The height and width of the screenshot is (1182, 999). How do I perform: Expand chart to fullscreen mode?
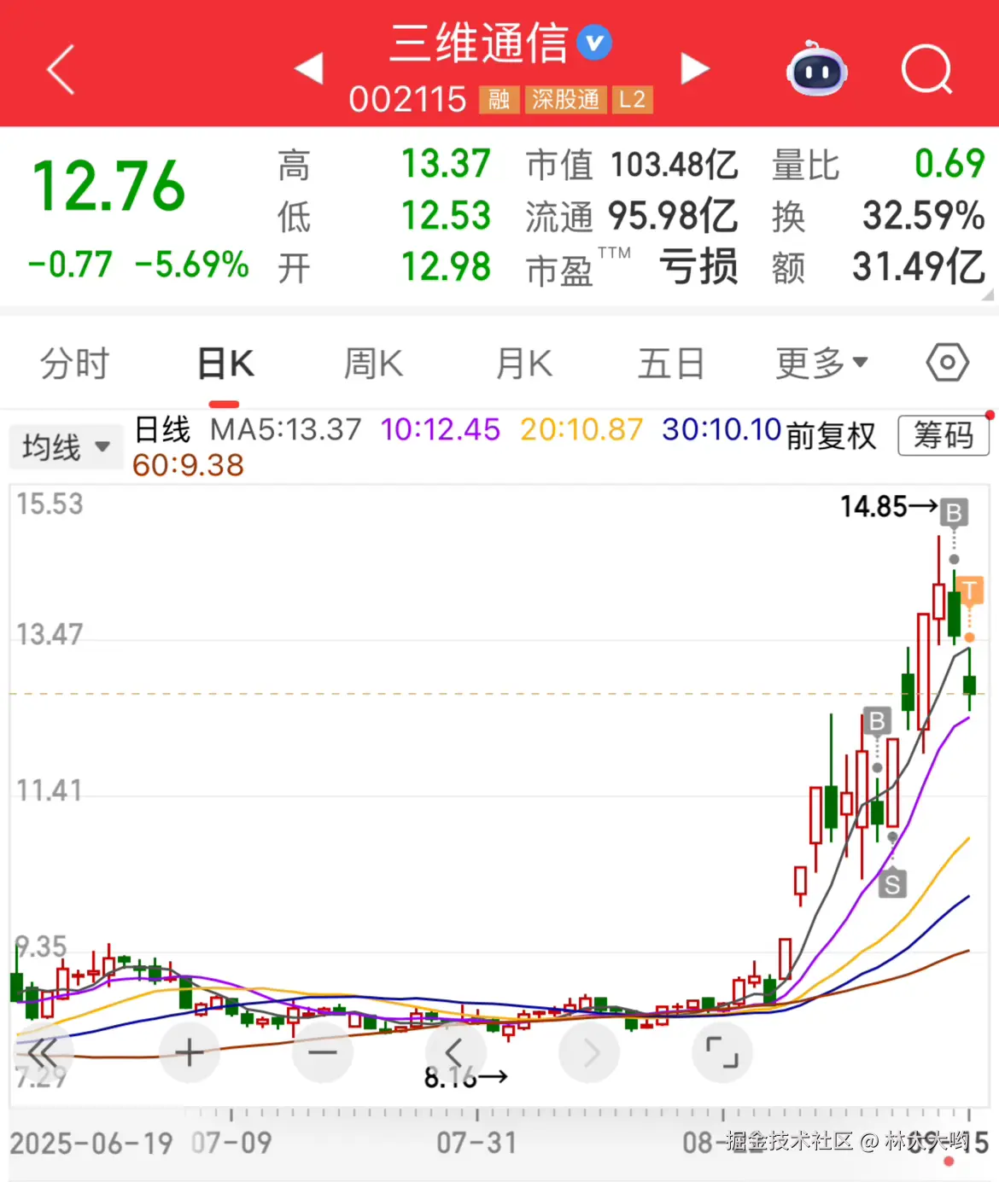point(722,1052)
